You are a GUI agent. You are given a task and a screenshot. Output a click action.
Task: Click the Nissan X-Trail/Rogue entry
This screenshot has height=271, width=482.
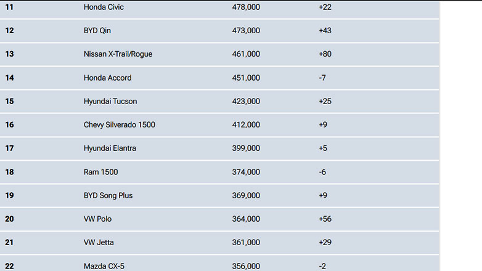tap(118, 54)
